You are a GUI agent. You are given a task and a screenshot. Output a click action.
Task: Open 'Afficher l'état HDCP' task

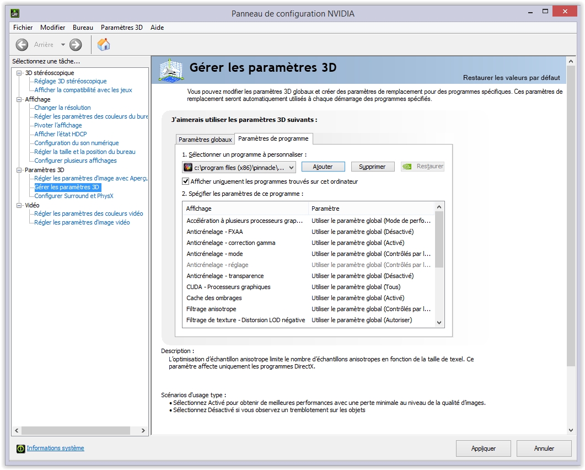(61, 134)
